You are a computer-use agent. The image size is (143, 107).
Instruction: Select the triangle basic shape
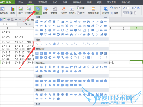71,53
